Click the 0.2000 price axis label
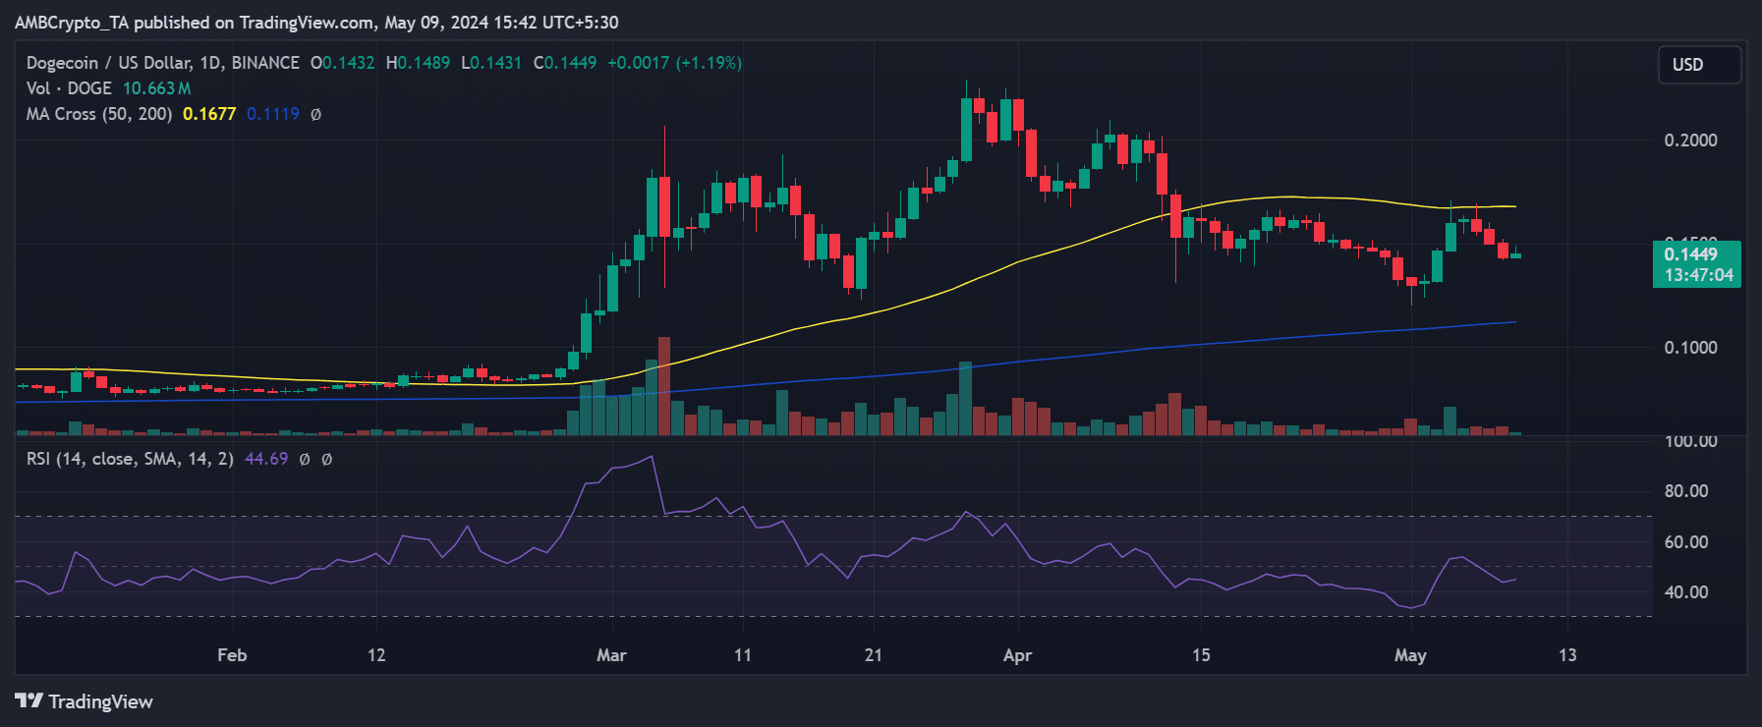Image resolution: width=1762 pixels, height=727 pixels. (1690, 140)
